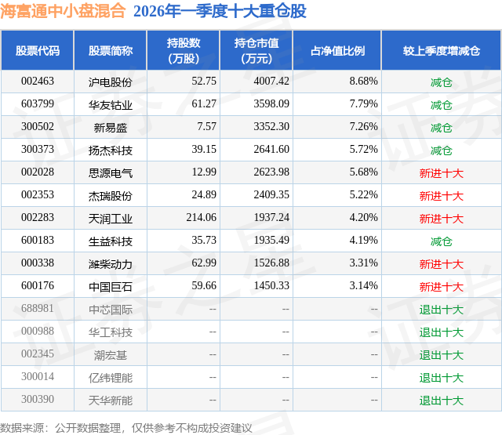The height and width of the screenshot is (435, 502).
Task: Select stock name 扬杰科技
Action: [111, 150]
